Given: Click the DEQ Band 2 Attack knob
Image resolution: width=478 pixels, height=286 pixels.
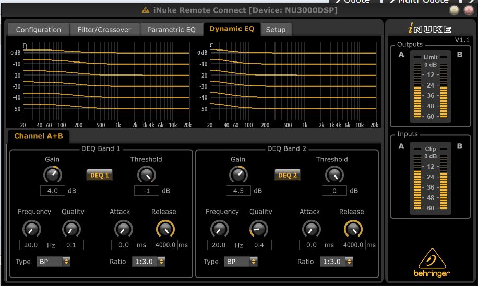Looking at the screenshot, I should click(x=311, y=229).
